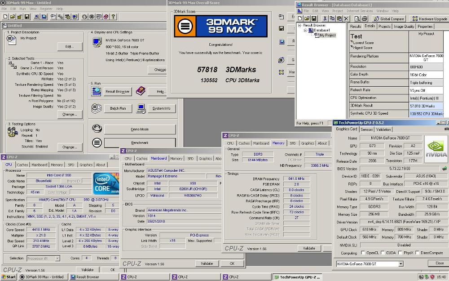Viewport: 449px width, 281px height.
Task: Click the 57.818 3DMarks result cell
Action: pyautogui.click(x=426, y=106)
